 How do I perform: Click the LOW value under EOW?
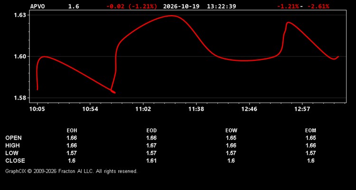point(231,153)
